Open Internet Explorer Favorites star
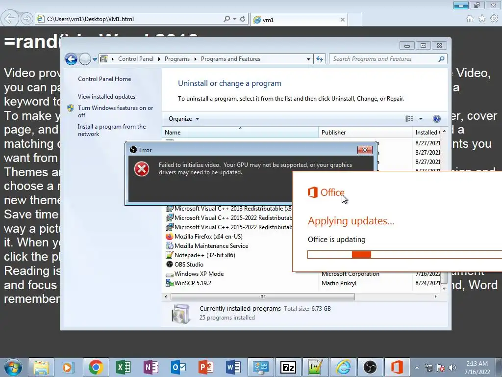 point(482,19)
